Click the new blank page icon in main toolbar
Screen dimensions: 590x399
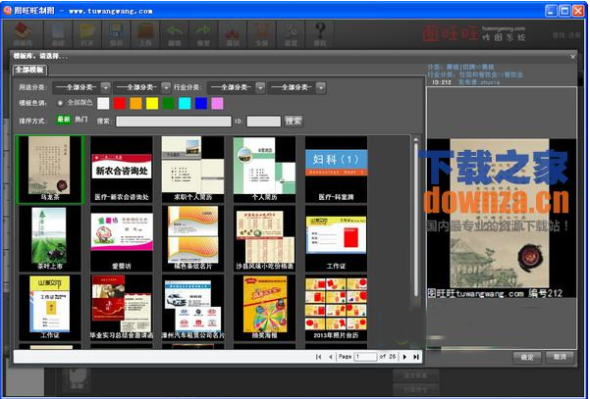click(58, 33)
